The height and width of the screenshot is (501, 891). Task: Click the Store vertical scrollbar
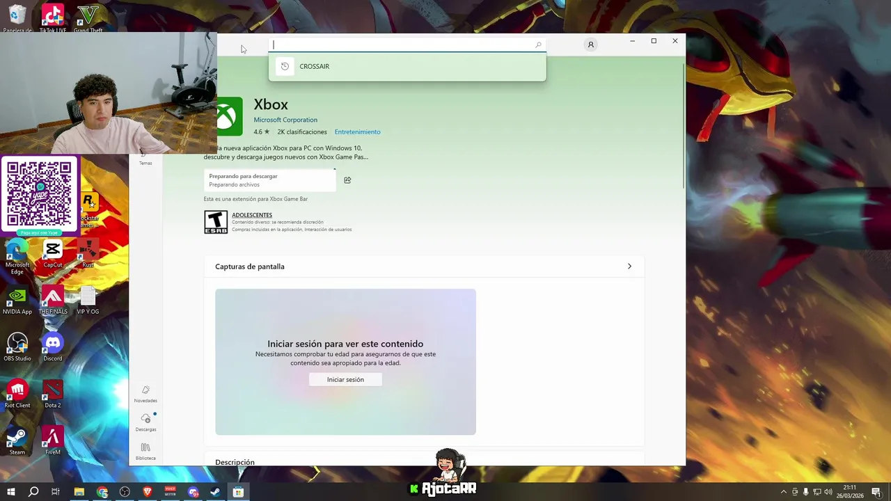coord(684,125)
